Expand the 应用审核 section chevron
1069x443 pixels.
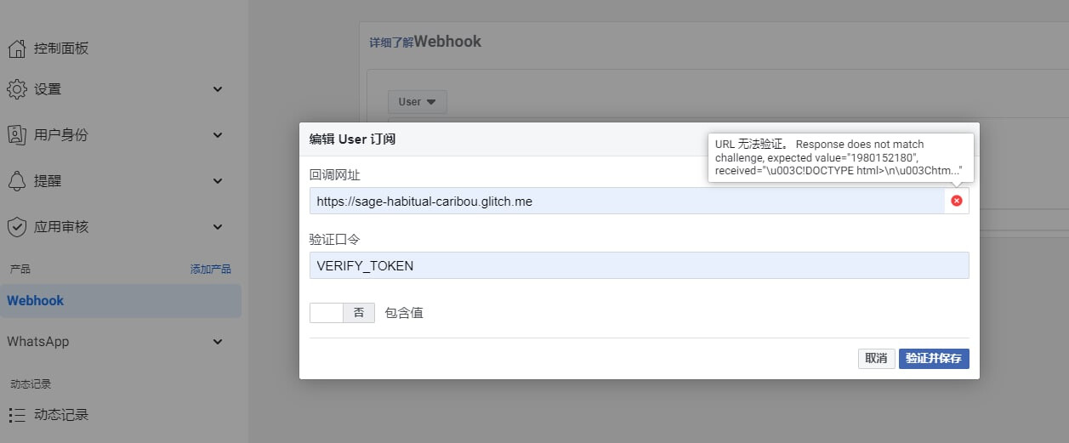pos(218,227)
